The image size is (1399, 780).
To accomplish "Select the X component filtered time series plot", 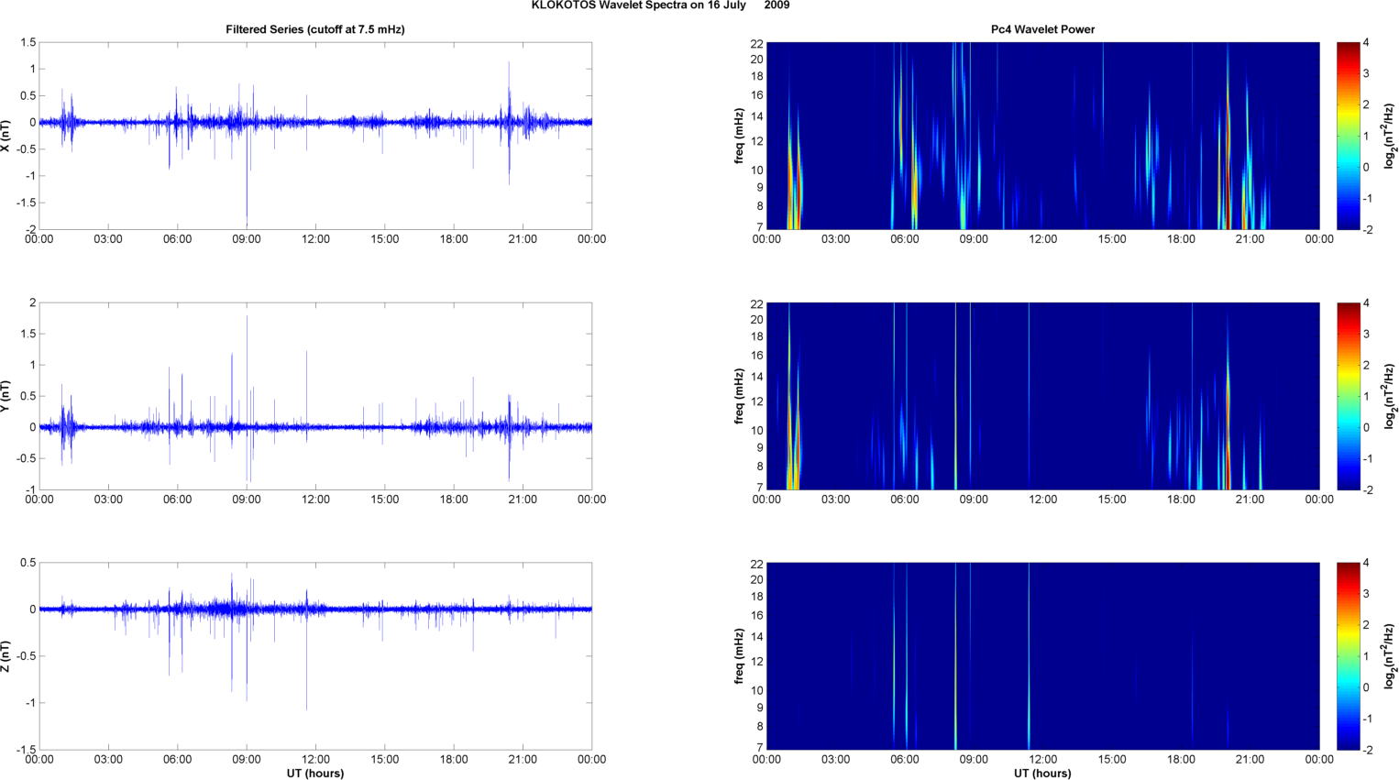I will 314,136.
